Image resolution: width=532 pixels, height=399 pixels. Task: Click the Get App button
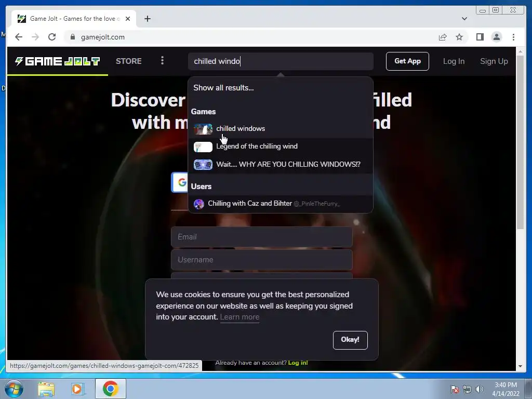point(407,61)
